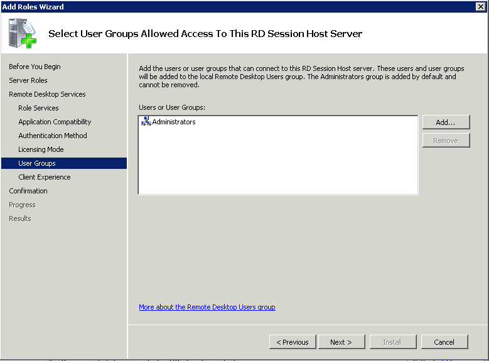
Task: Open the Remote Desktop Users group link
Action: (x=207, y=307)
